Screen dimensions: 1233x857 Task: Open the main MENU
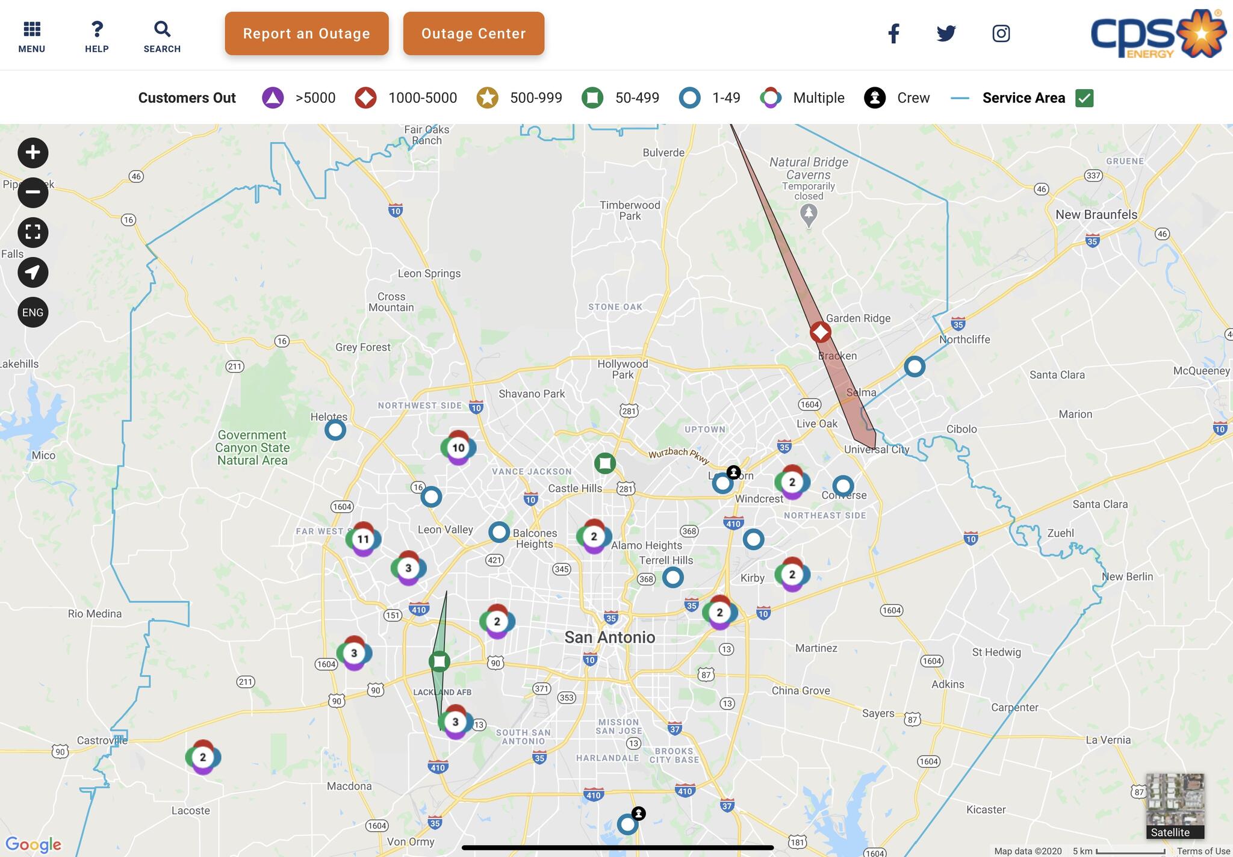31,36
